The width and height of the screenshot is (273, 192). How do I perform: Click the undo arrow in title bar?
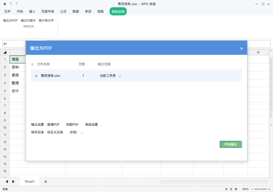(x=11, y=4)
